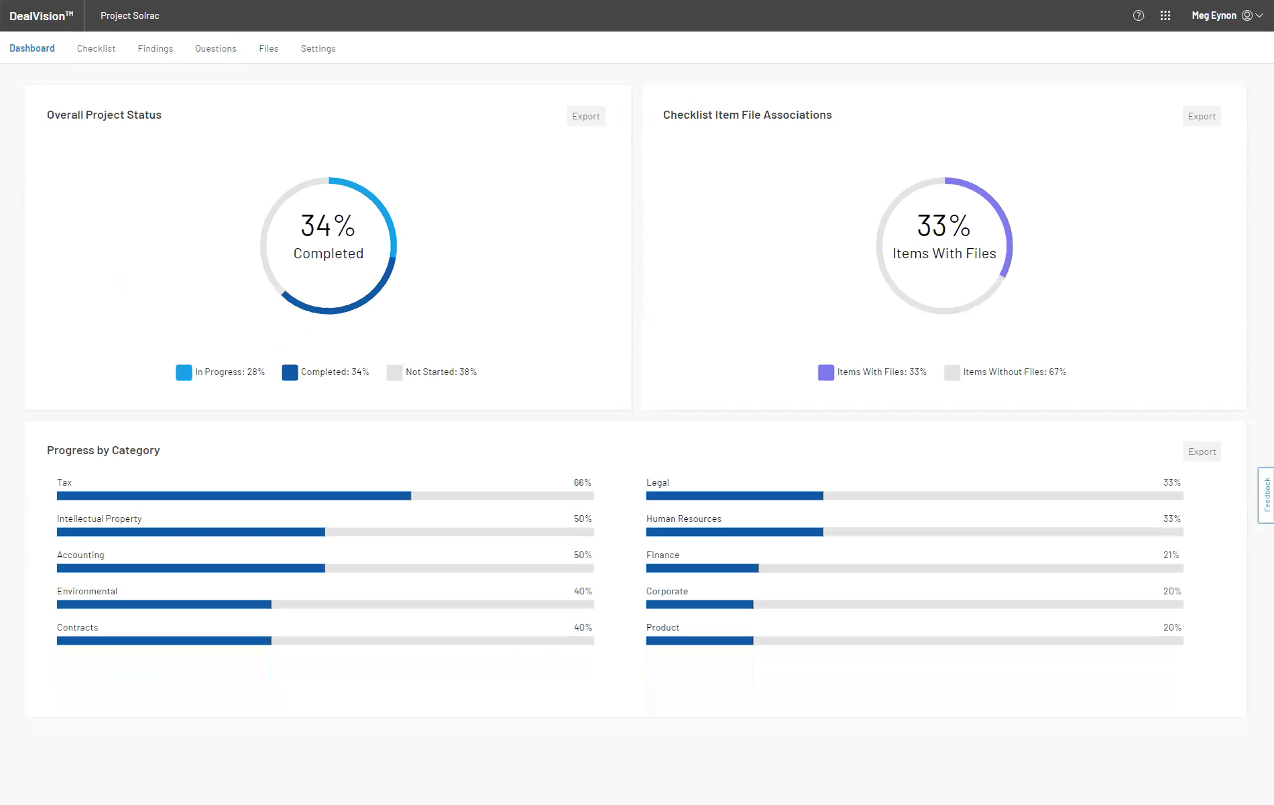Screen dimensions: 1274x805
Task: Open the Feedback panel on right edge
Action: (1267, 494)
